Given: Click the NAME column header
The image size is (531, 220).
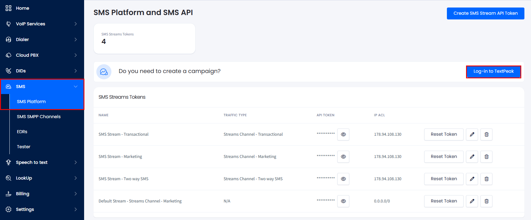Looking at the screenshot, I should click(x=104, y=115).
